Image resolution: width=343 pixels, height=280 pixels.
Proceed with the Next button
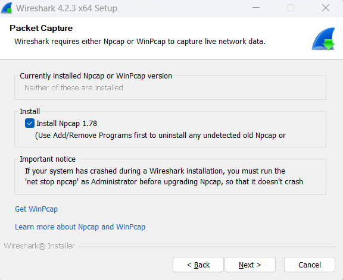pyautogui.click(x=250, y=265)
